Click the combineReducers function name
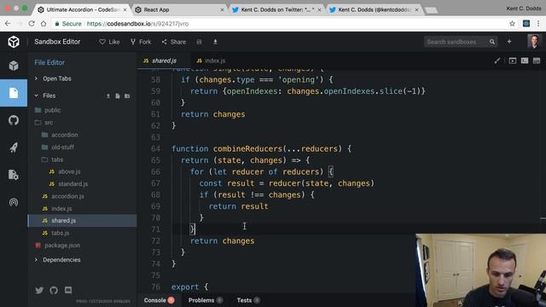Viewport: 546px width, 307px height. 247,148
